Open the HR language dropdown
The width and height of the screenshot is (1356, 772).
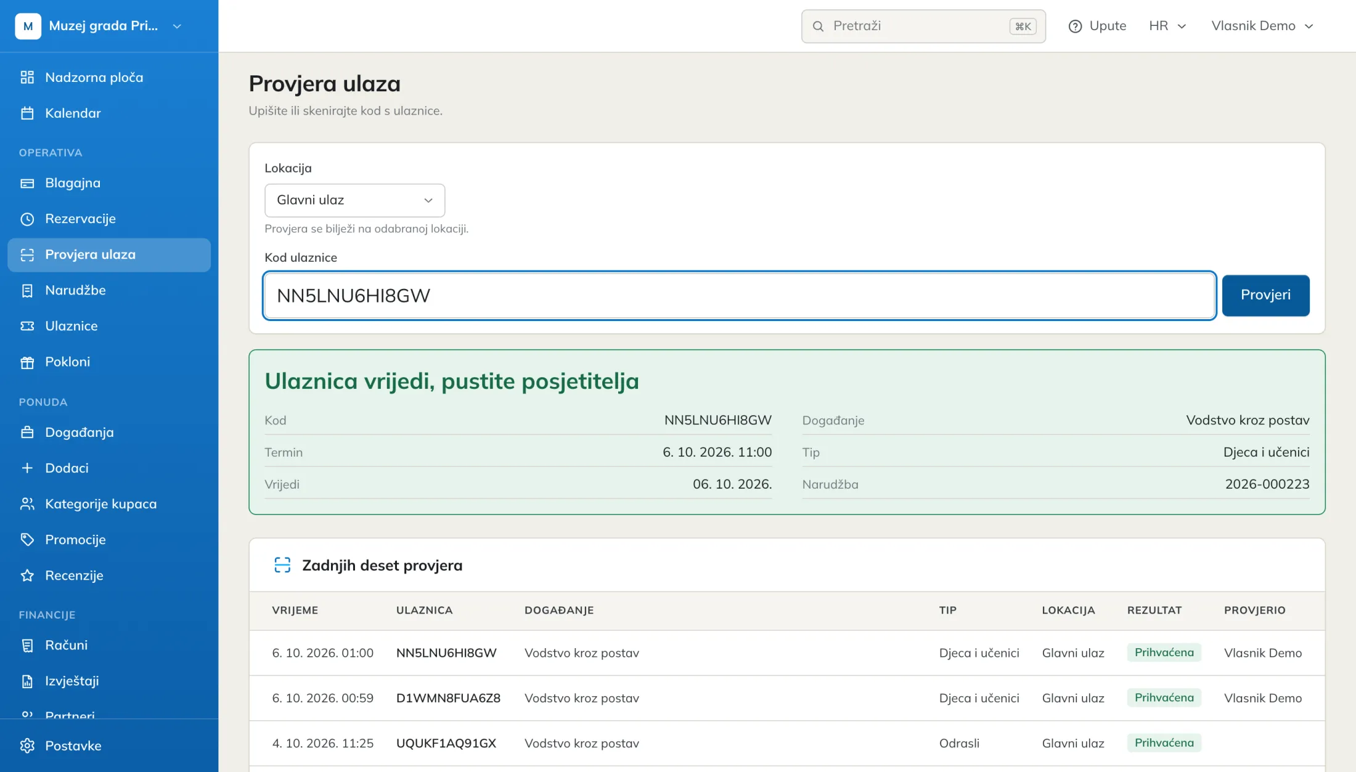pos(1167,26)
